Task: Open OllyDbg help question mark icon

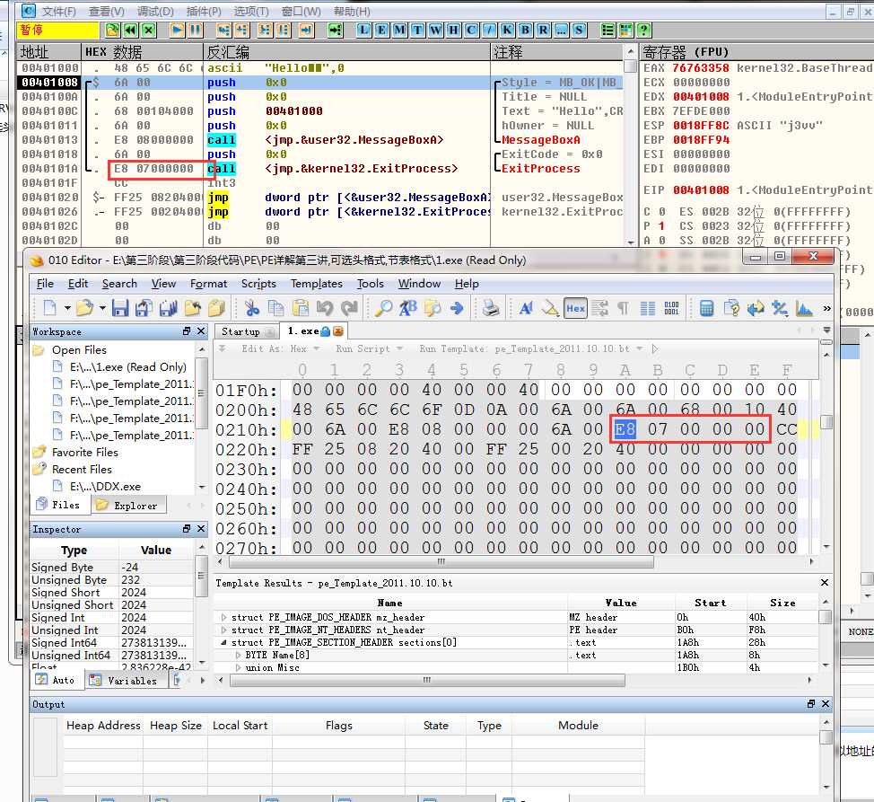Action: [643, 31]
